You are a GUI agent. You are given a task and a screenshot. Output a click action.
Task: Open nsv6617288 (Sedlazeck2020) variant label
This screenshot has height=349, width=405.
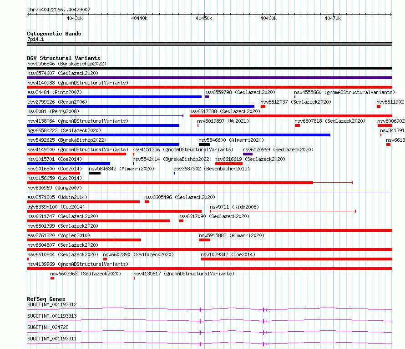[x=225, y=111]
